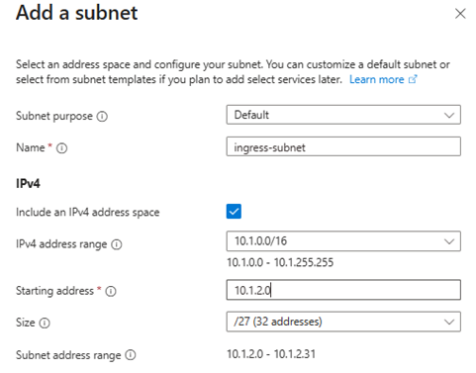Expand the 10.1.0.0/16 address range dropdown

click(343, 241)
